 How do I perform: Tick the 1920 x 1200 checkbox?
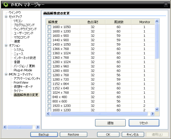pos(49,106)
